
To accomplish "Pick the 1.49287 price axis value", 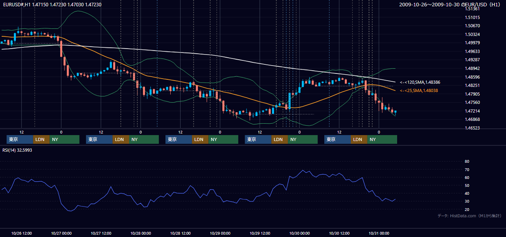I will pos(472,60).
